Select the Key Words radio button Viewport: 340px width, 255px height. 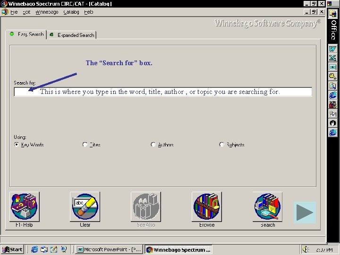point(17,144)
